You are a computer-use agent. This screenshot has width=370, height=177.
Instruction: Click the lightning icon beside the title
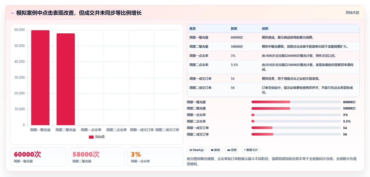point(12,13)
